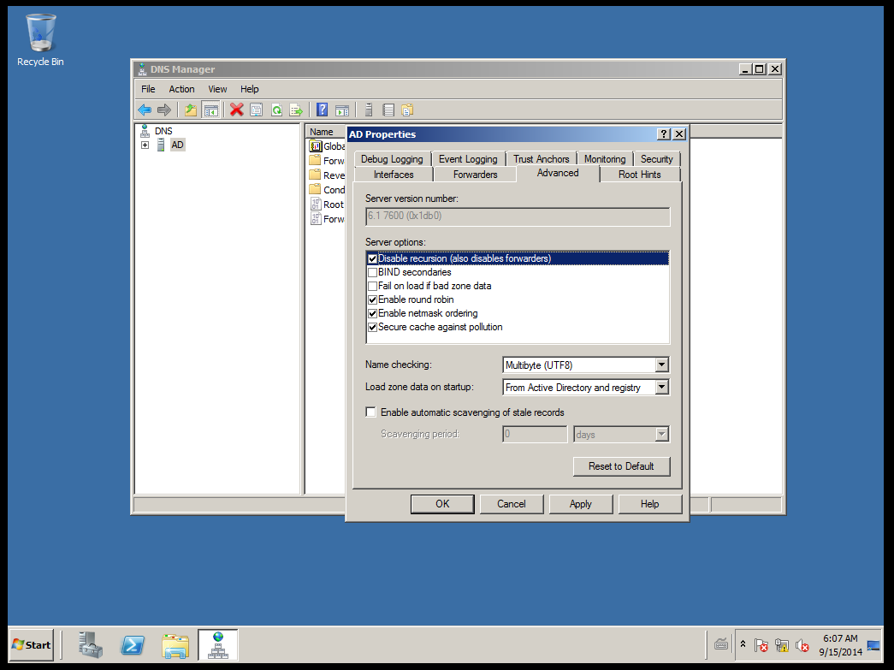
Task: Click the taskbar clock showing 6:07 AM
Action: [x=840, y=645]
